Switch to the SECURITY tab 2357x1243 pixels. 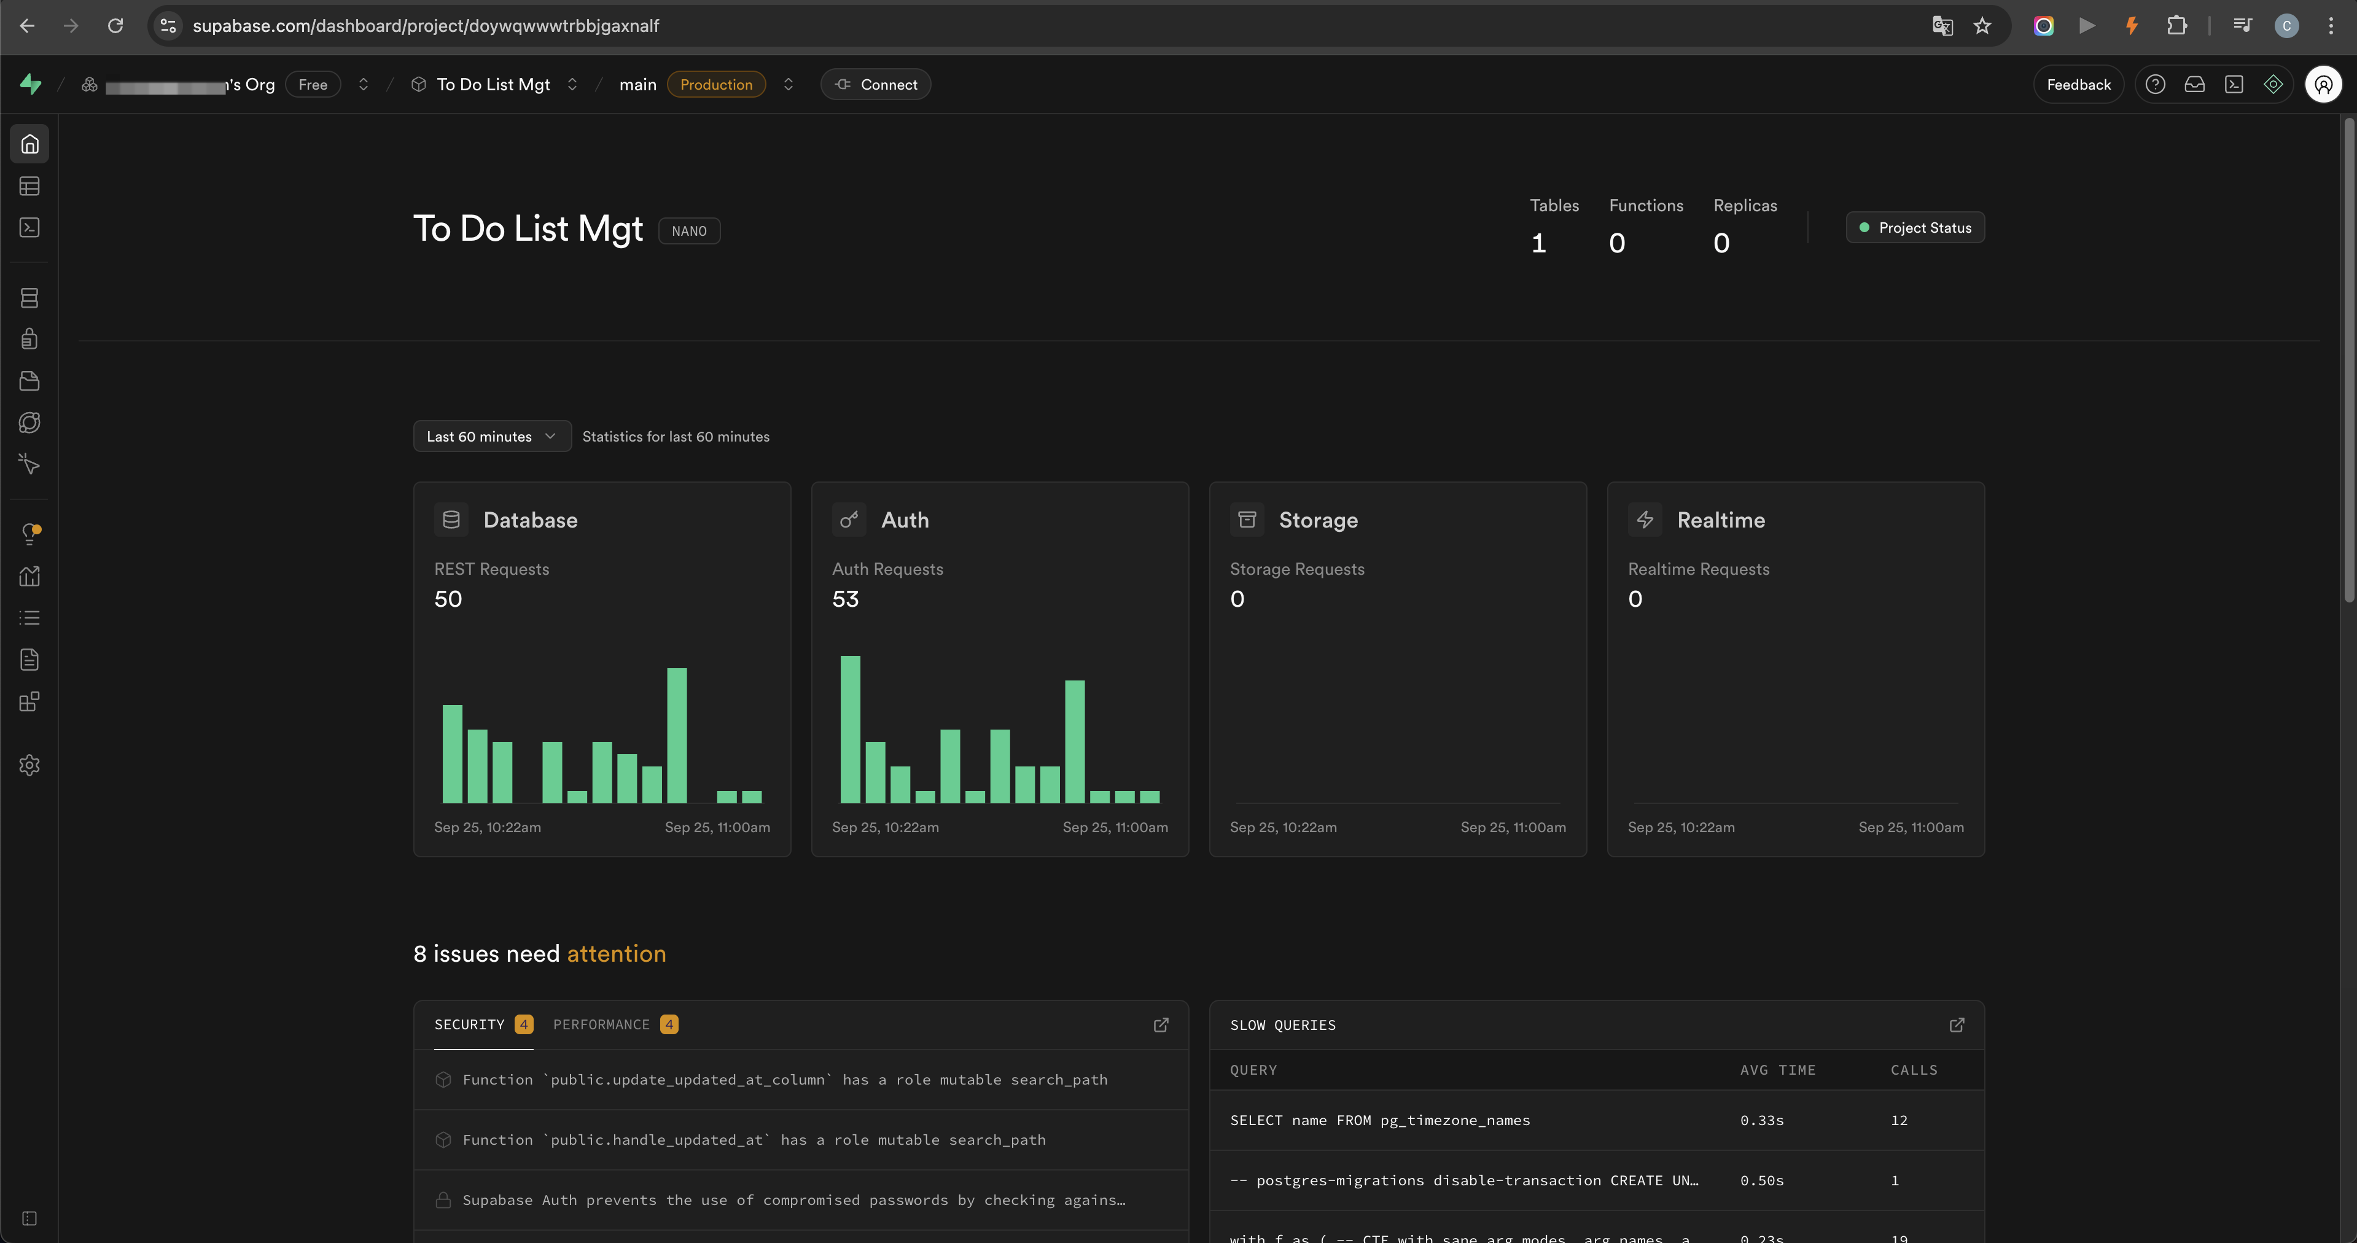click(482, 1025)
